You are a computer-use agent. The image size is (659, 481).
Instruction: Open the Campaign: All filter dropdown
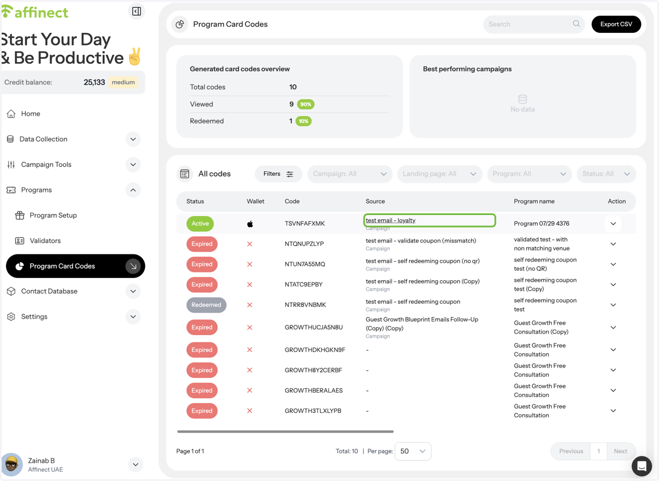(350, 174)
